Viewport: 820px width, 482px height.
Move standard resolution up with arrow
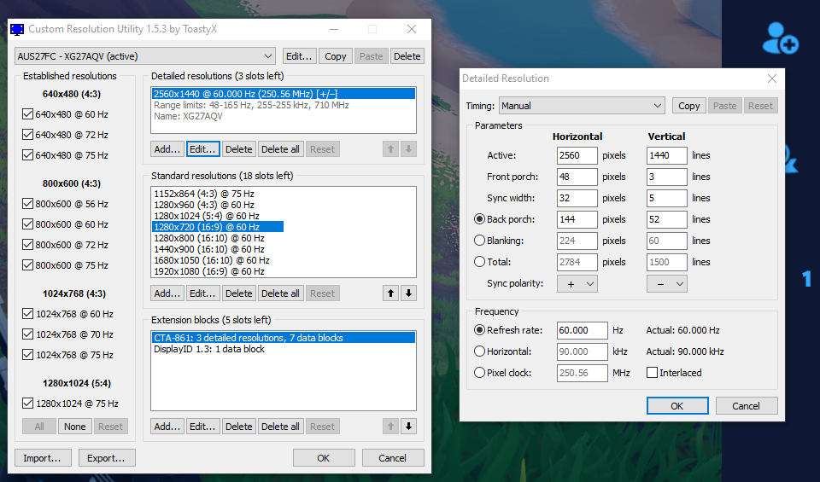point(390,293)
